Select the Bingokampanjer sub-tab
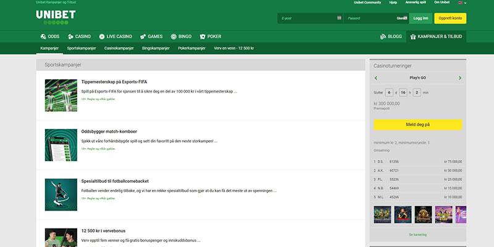The height and width of the screenshot is (247, 494). coord(156,48)
